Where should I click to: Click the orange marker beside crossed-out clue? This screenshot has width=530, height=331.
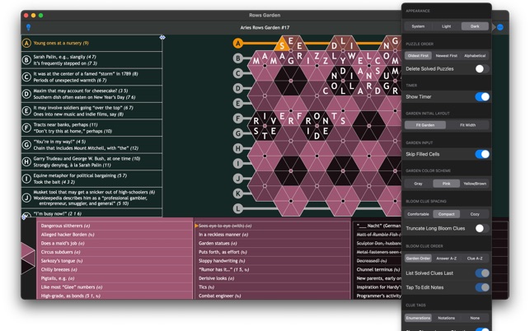coord(196,225)
